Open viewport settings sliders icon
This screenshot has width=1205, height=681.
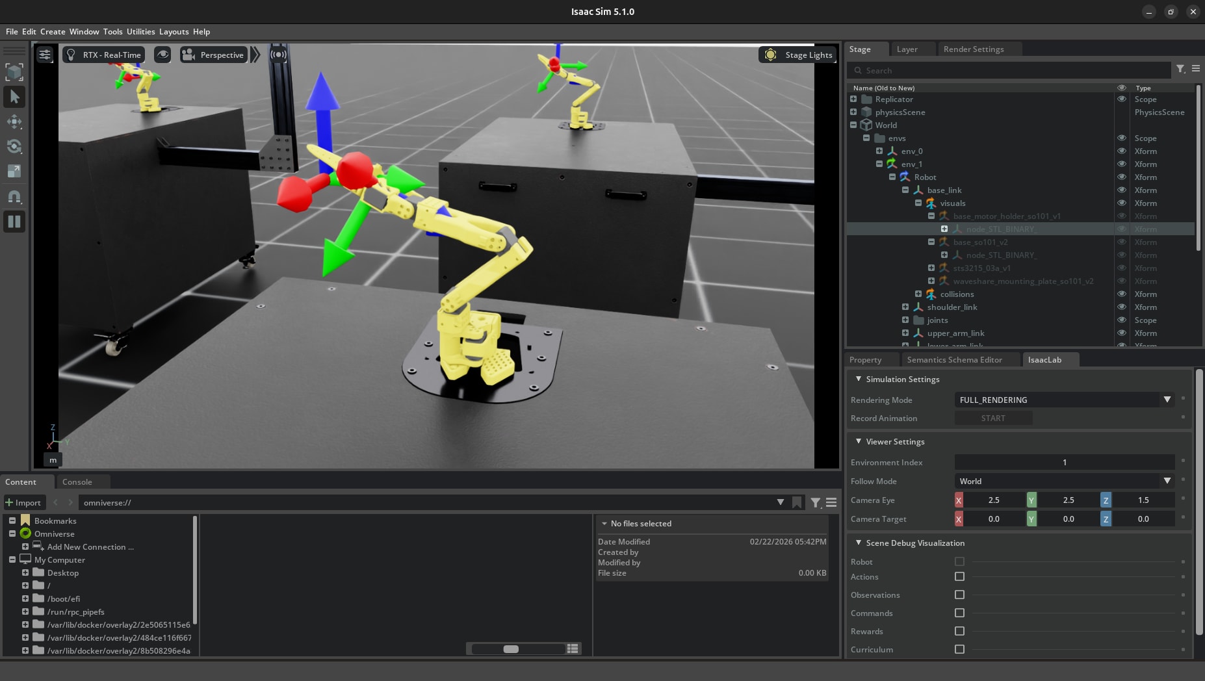(45, 55)
